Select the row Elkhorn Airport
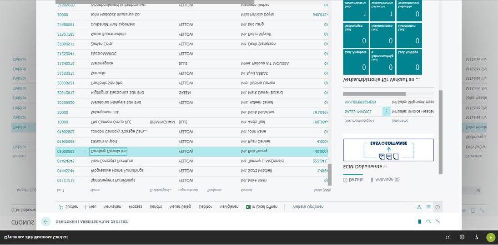 coord(192,142)
